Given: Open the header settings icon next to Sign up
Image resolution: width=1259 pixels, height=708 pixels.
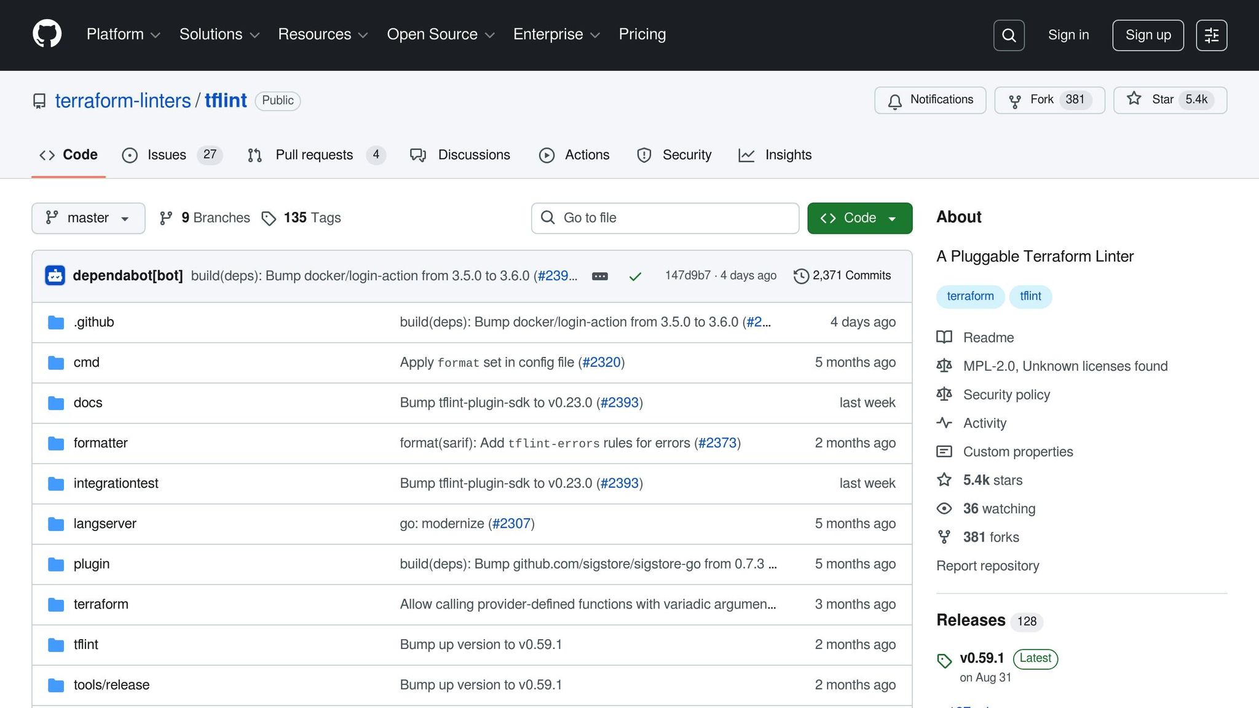Looking at the screenshot, I should point(1211,35).
